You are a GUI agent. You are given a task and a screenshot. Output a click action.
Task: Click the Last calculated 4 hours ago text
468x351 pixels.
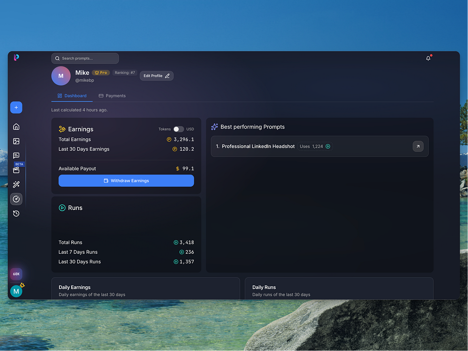80,110
